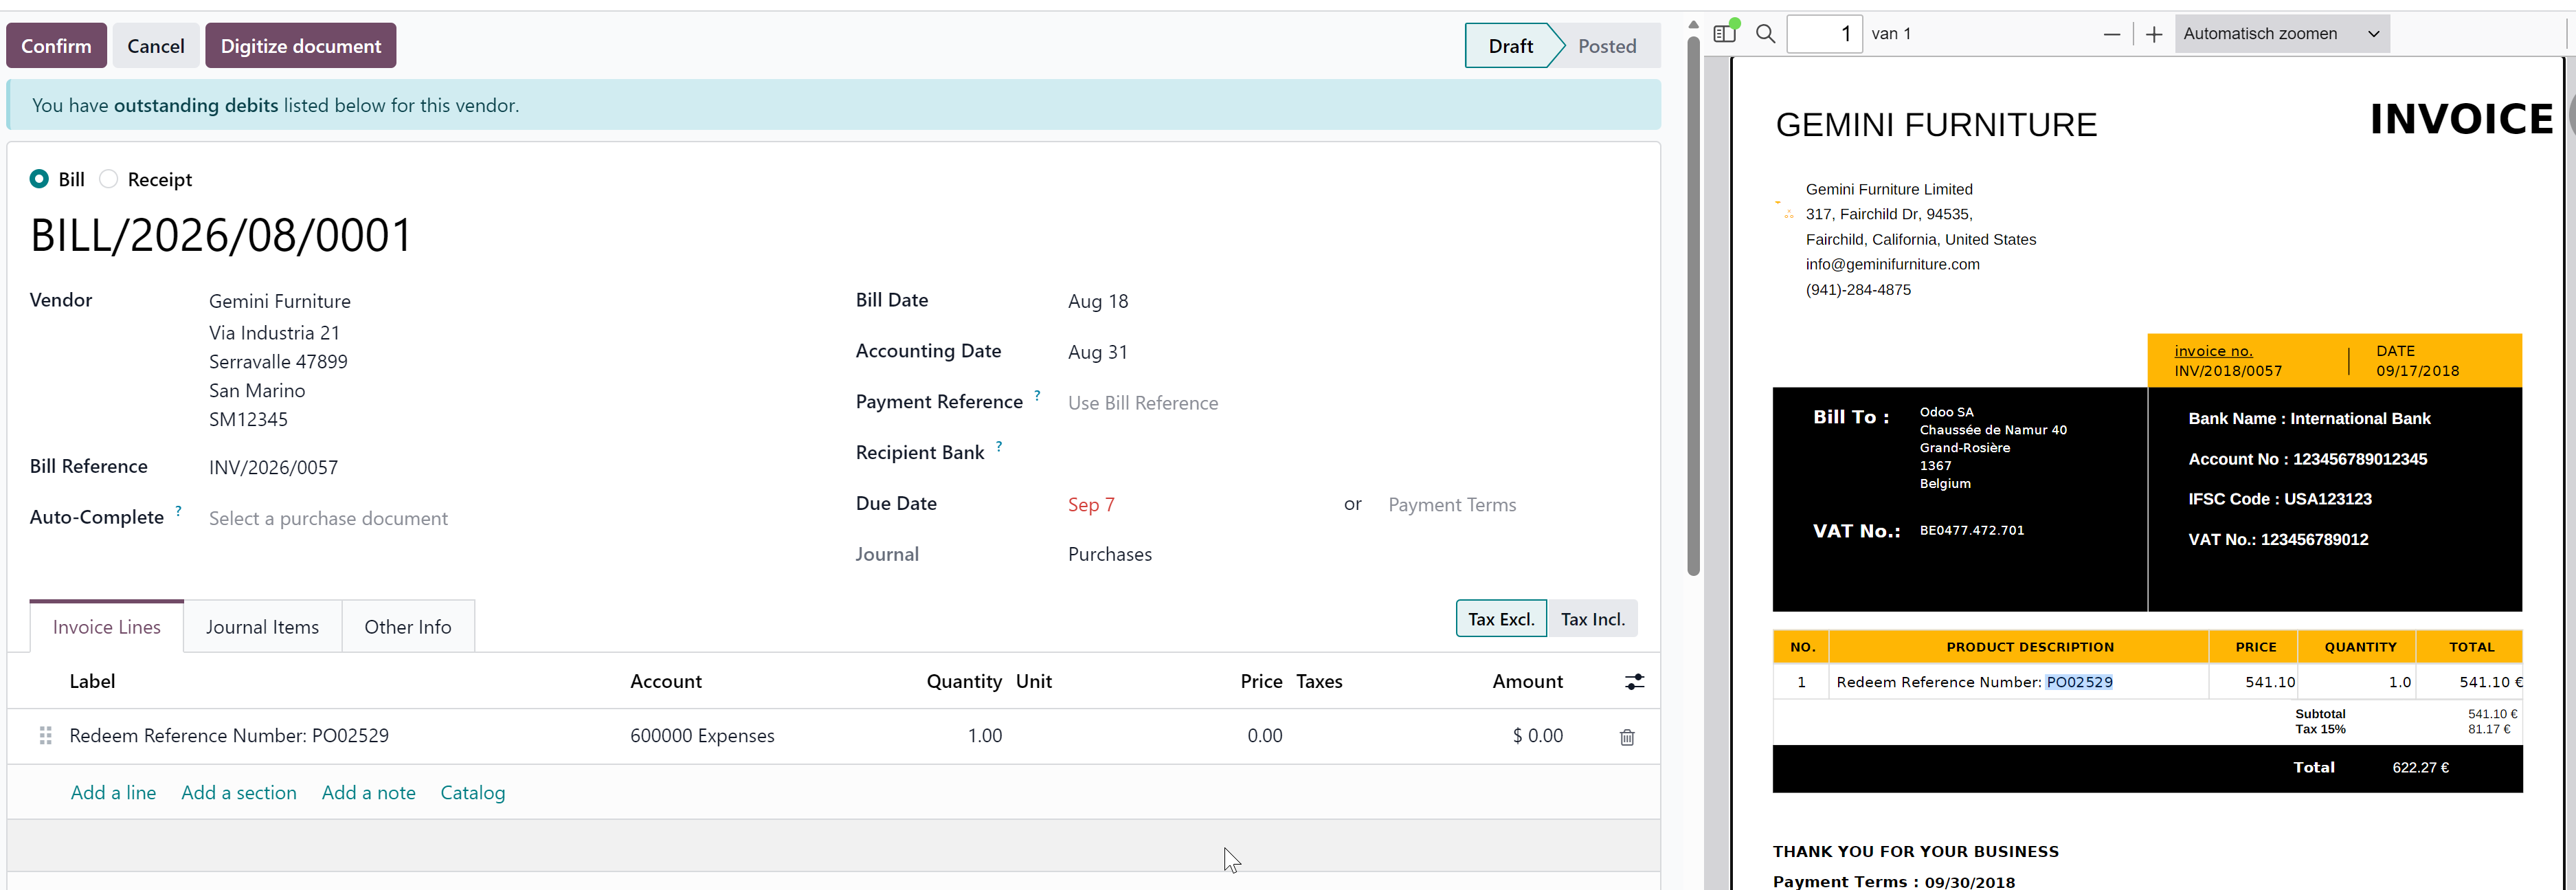Screen dimensions: 2576x890
Task: Click the $ 0.00 amount cell
Action: coord(1537,736)
